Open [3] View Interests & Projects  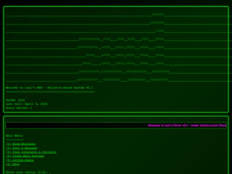31,152
